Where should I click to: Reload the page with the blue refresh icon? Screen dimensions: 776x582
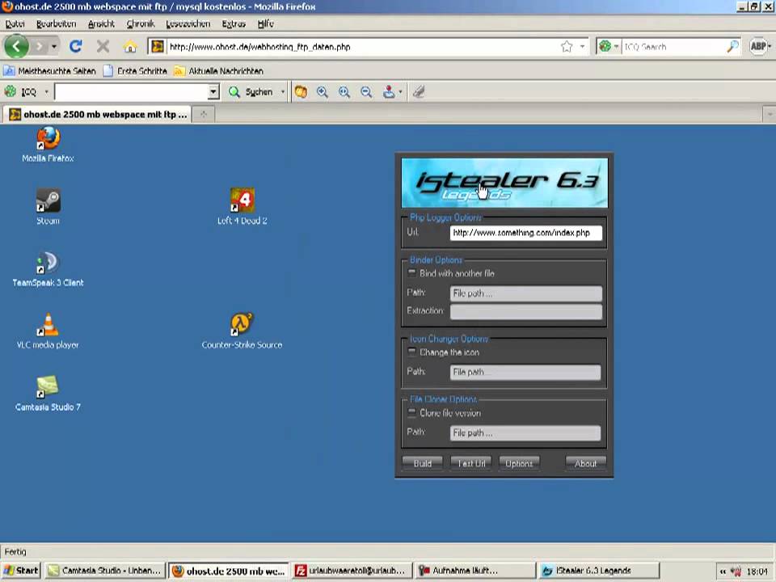[x=76, y=47]
